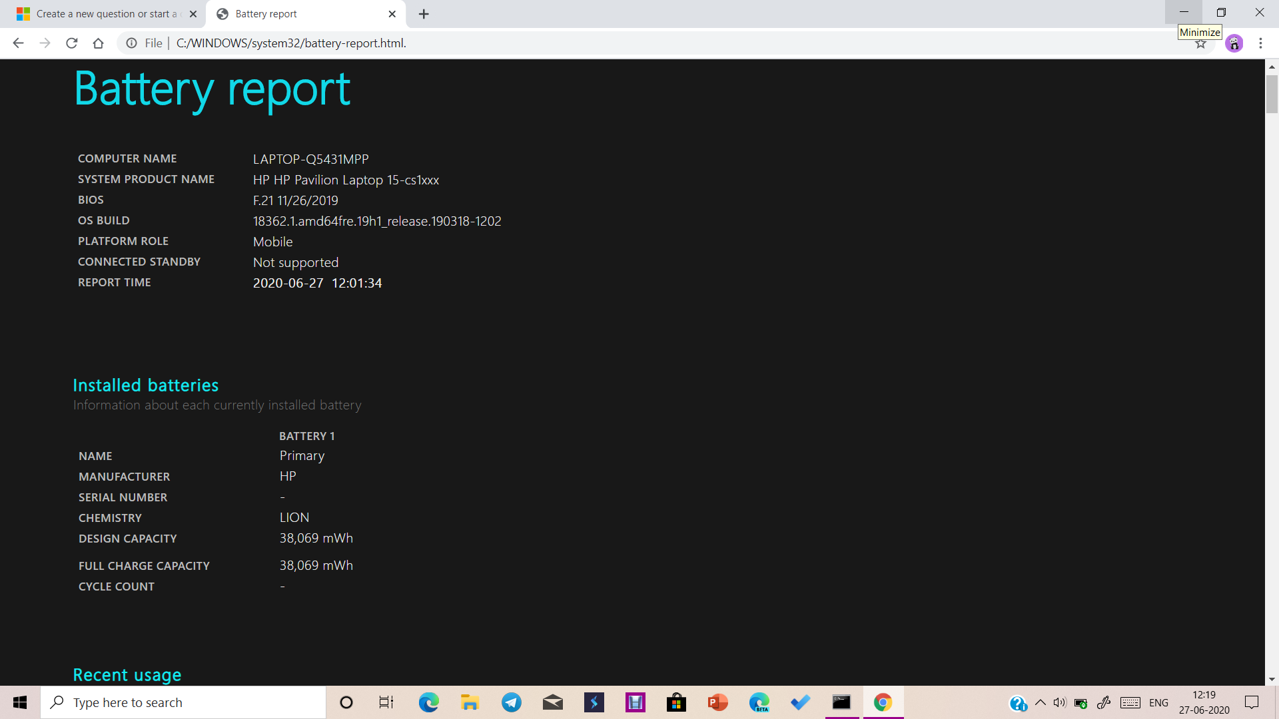Viewport: 1279px width, 719px height.
Task: Click the 'Installed batteries' heading
Action: [x=145, y=385]
